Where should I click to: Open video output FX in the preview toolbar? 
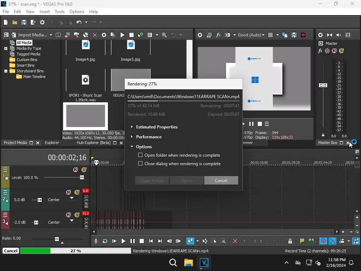[x=218, y=35]
